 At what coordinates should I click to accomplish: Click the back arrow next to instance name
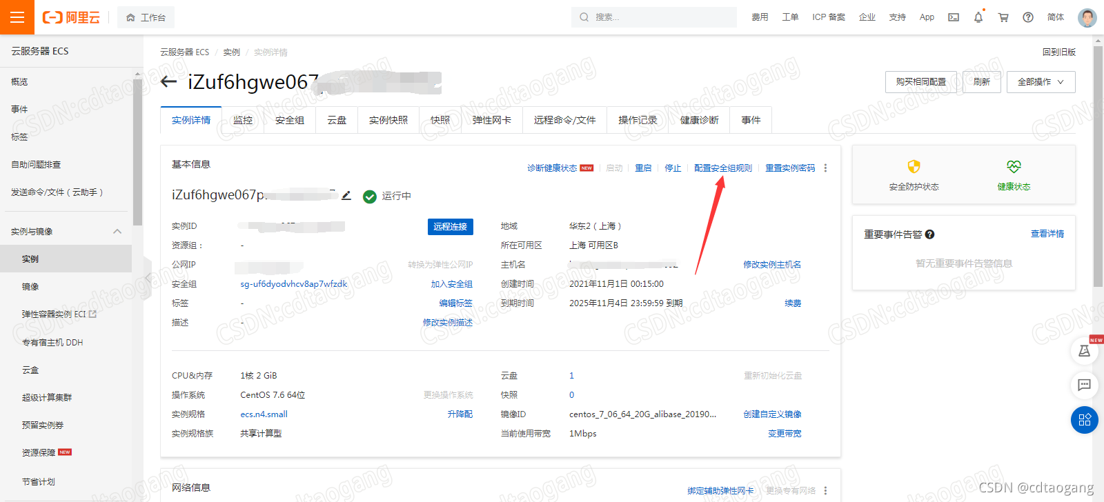tap(168, 82)
